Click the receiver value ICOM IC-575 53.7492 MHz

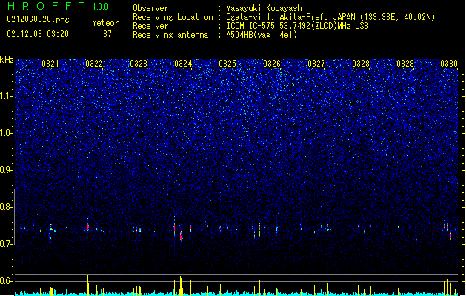pyautogui.click(x=297, y=26)
